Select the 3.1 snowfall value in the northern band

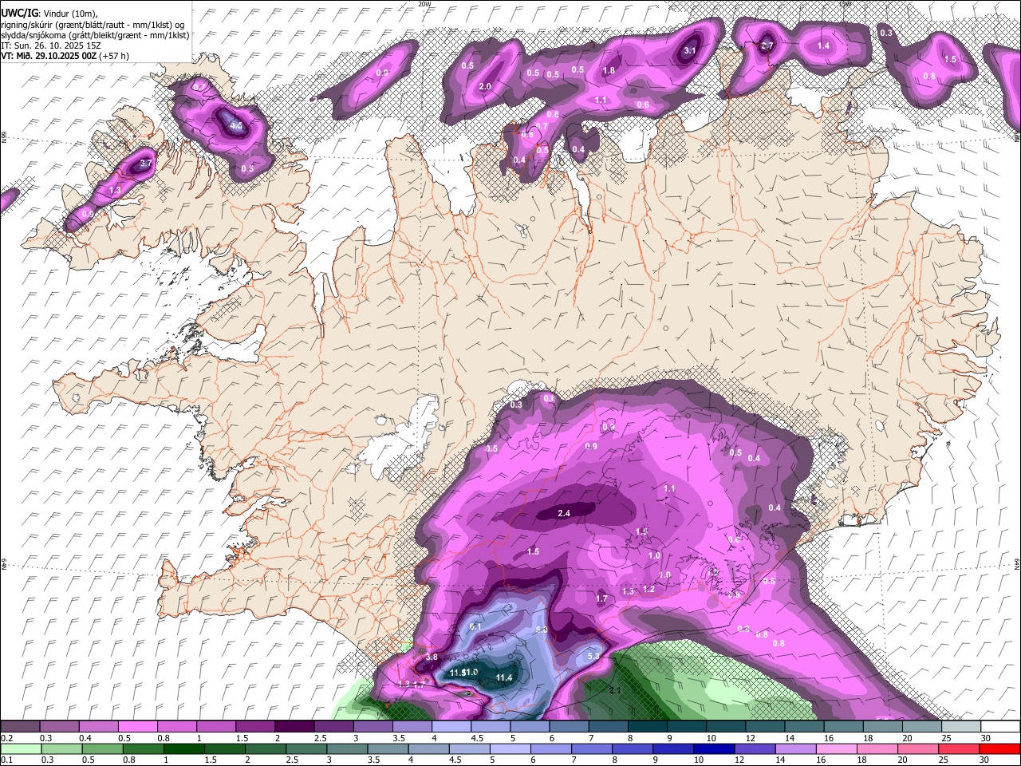pyautogui.click(x=690, y=50)
